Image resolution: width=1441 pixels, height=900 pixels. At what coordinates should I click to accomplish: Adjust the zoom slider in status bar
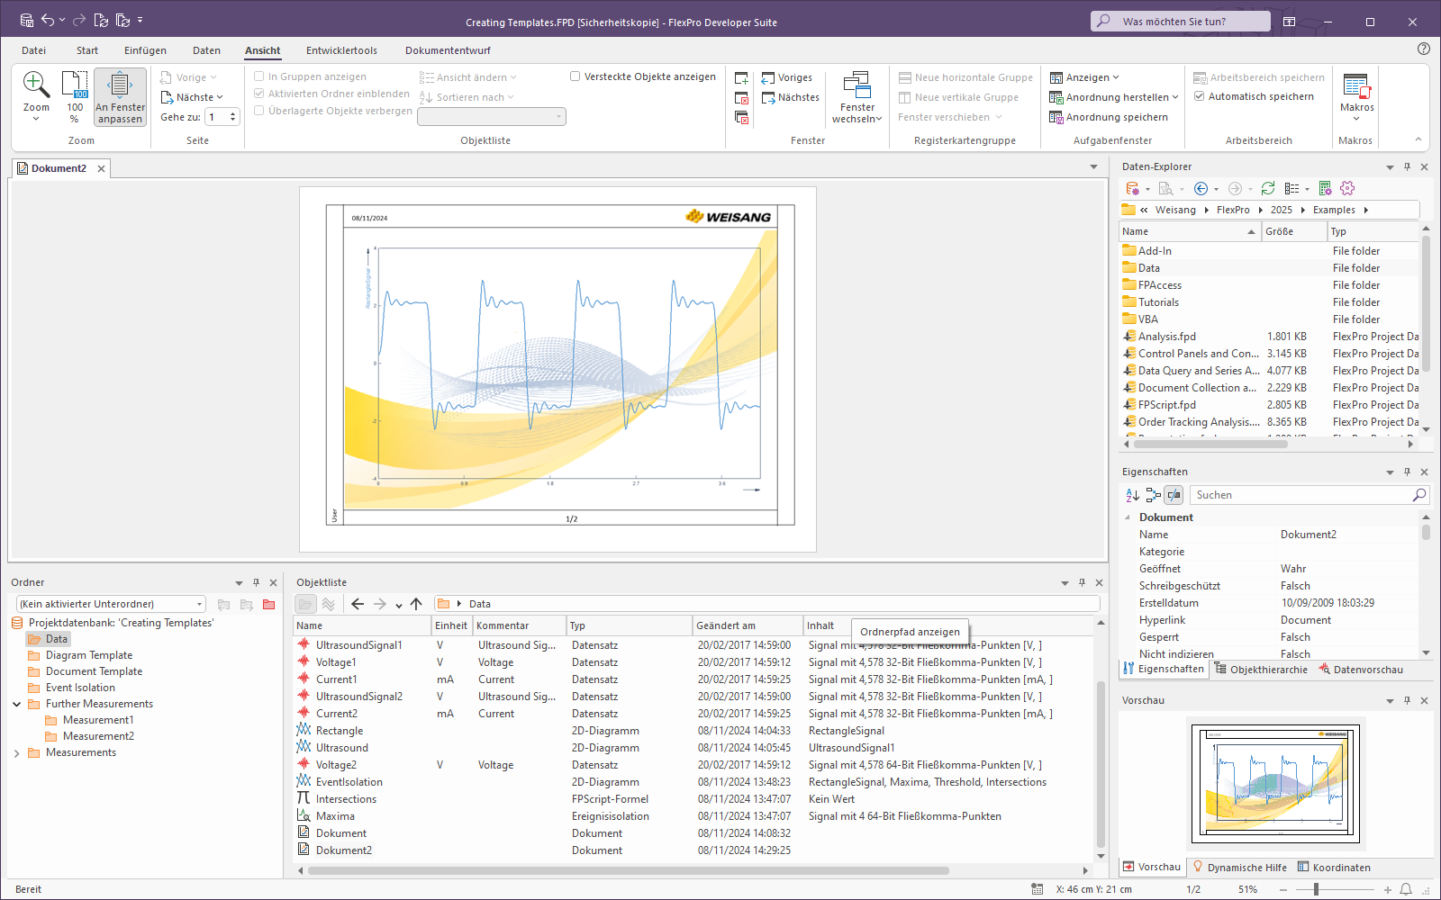coord(1316,889)
